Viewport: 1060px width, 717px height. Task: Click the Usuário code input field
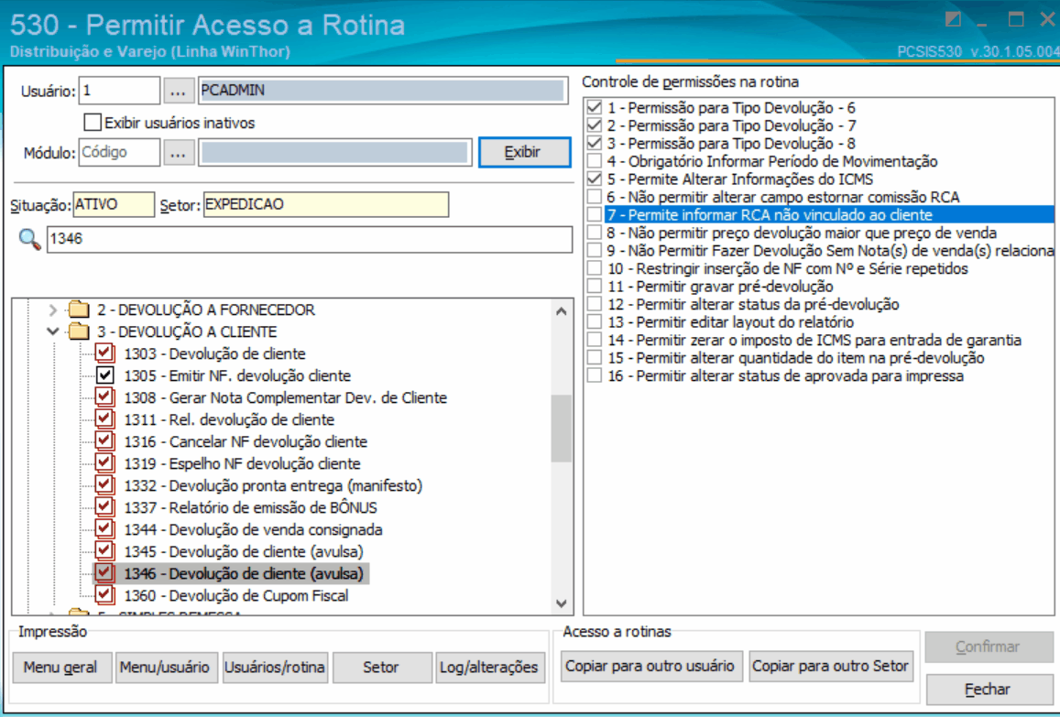tap(119, 91)
